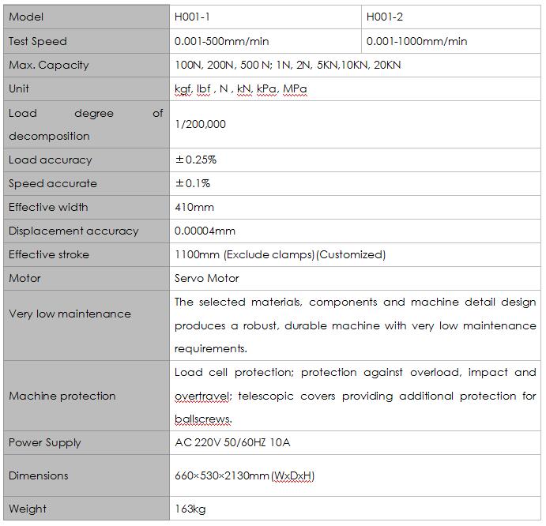
Task: Click the '±0.25%' value
Action: click(x=196, y=160)
